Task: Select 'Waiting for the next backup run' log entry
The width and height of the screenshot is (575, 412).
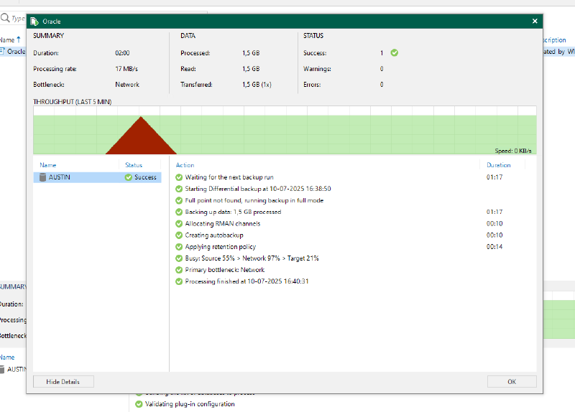Action: [x=229, y=177]
